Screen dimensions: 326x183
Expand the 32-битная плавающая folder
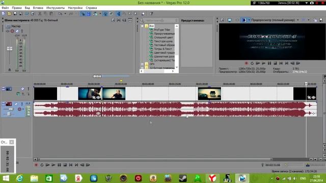coord(142,68)
